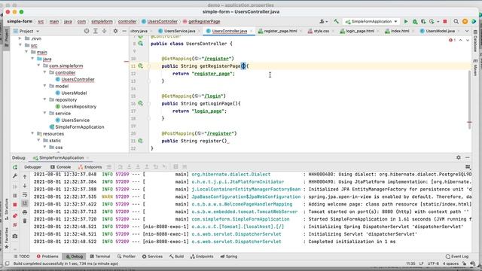Click Expand All icon in Project panel

pyautogui.click(x=96, y=31)
